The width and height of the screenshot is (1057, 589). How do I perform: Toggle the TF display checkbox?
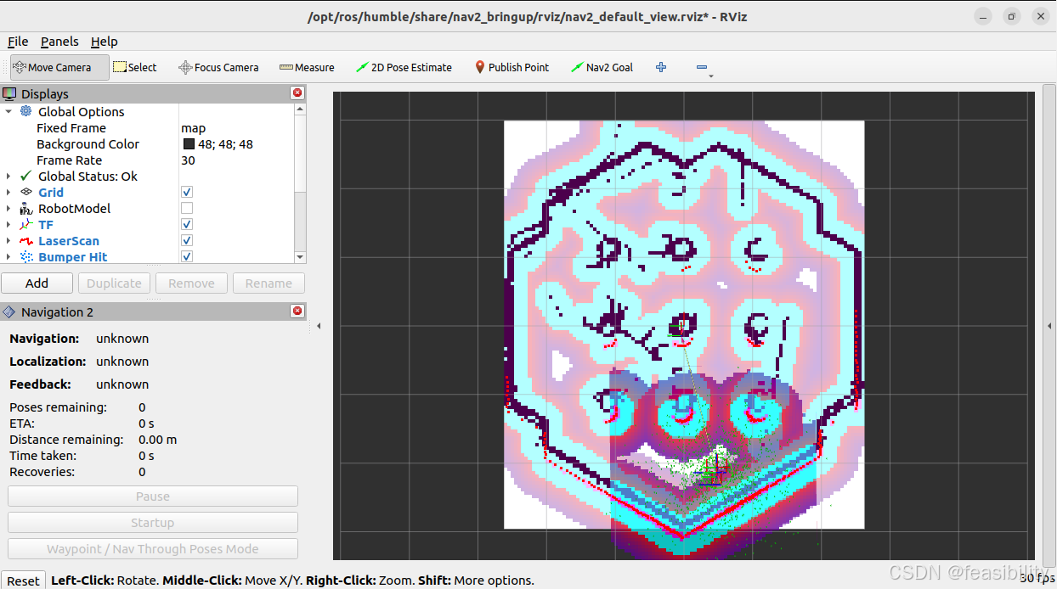pos(187,224)
